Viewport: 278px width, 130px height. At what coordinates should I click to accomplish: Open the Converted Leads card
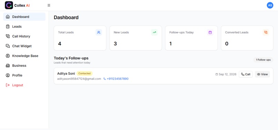click(x=247, y=38)
